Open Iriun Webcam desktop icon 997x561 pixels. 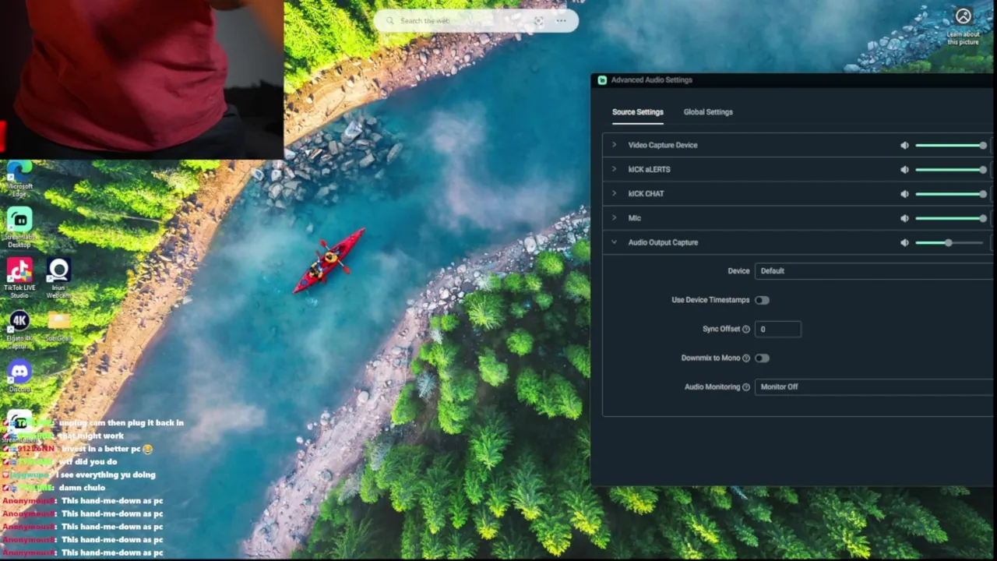coord(58,277)
